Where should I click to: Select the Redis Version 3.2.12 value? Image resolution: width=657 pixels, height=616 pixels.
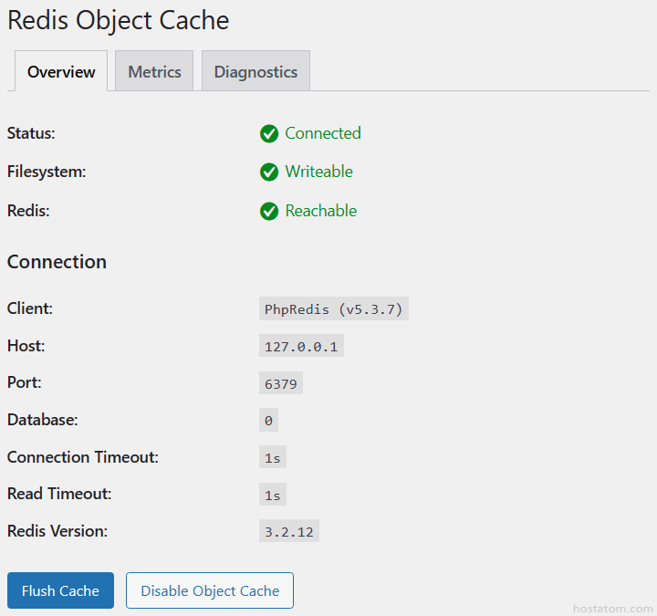click(x=288, y=532)
